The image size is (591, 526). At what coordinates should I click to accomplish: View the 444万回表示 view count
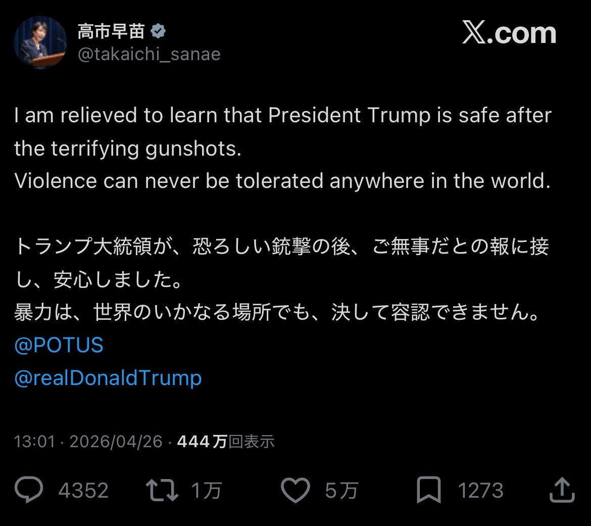pyautogui.click(x=226, y=442)
